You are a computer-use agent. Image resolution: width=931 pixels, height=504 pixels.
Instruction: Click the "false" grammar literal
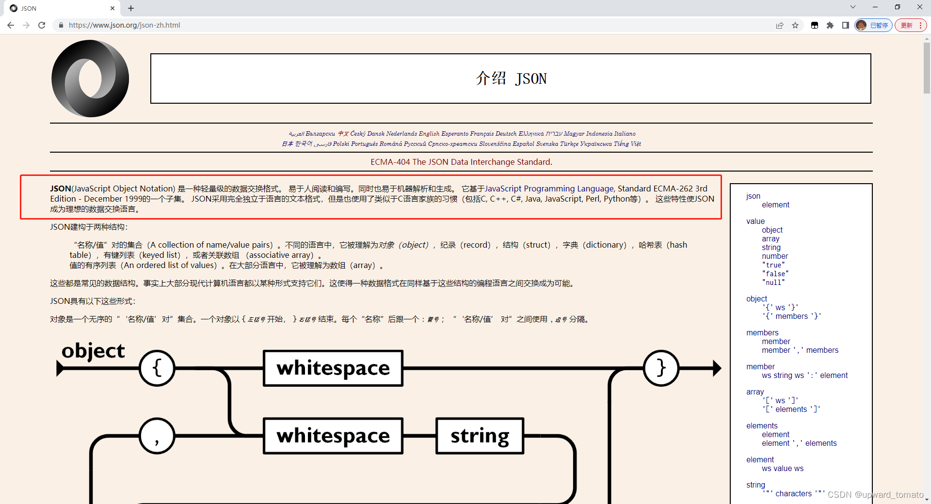775,274
